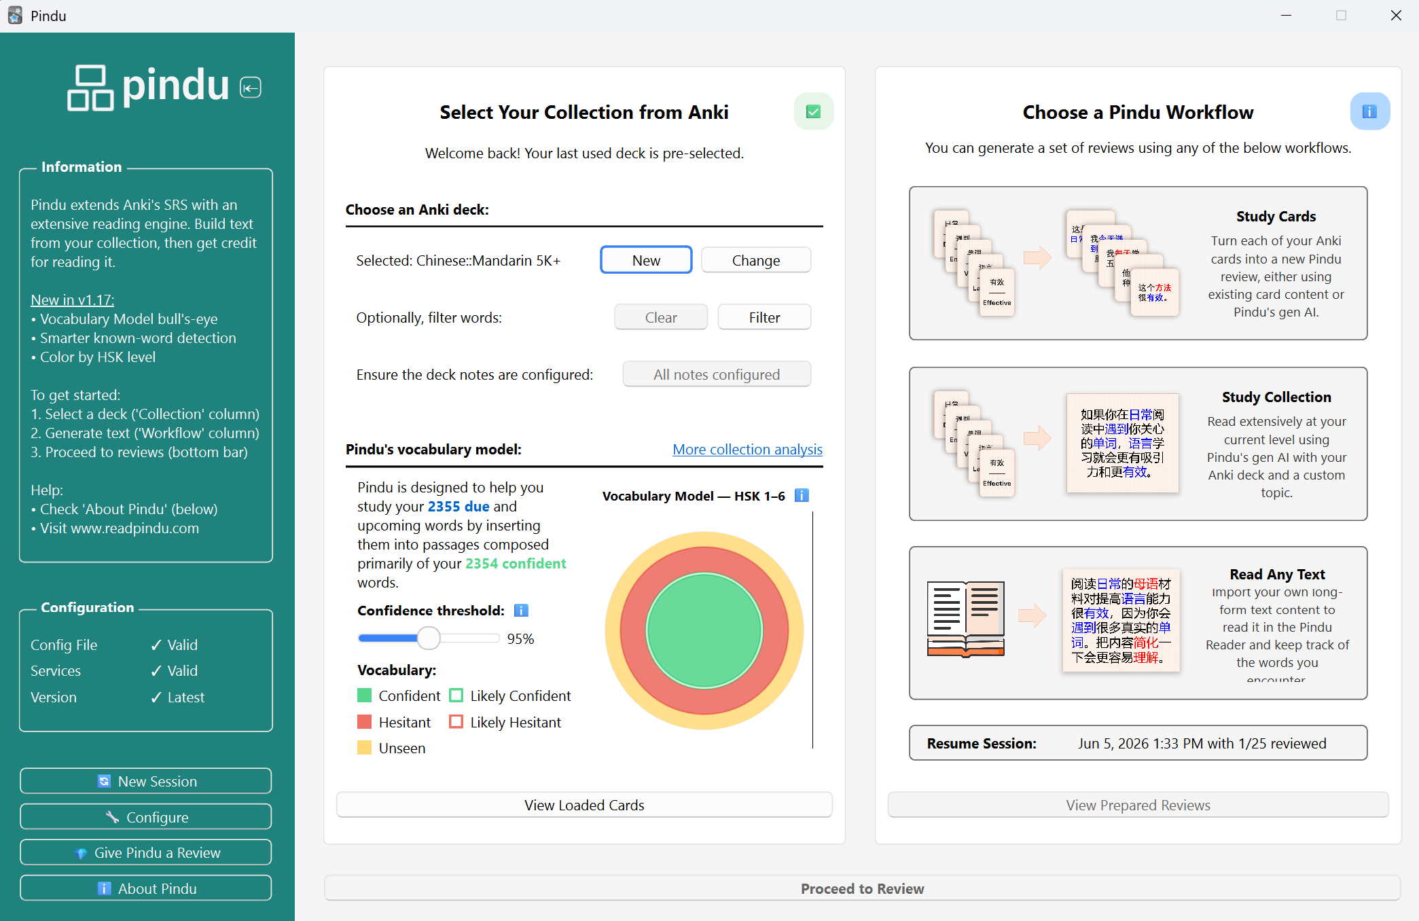Click Give Pindu a Review
The image size is (1419, 921).
pyautogui.click(x=146, y=852)
